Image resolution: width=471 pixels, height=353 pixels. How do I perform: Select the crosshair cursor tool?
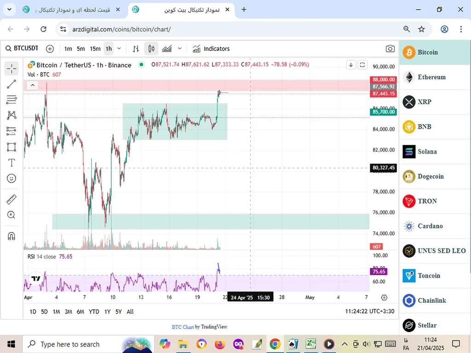pyautogui.click(x=11, y=68)
